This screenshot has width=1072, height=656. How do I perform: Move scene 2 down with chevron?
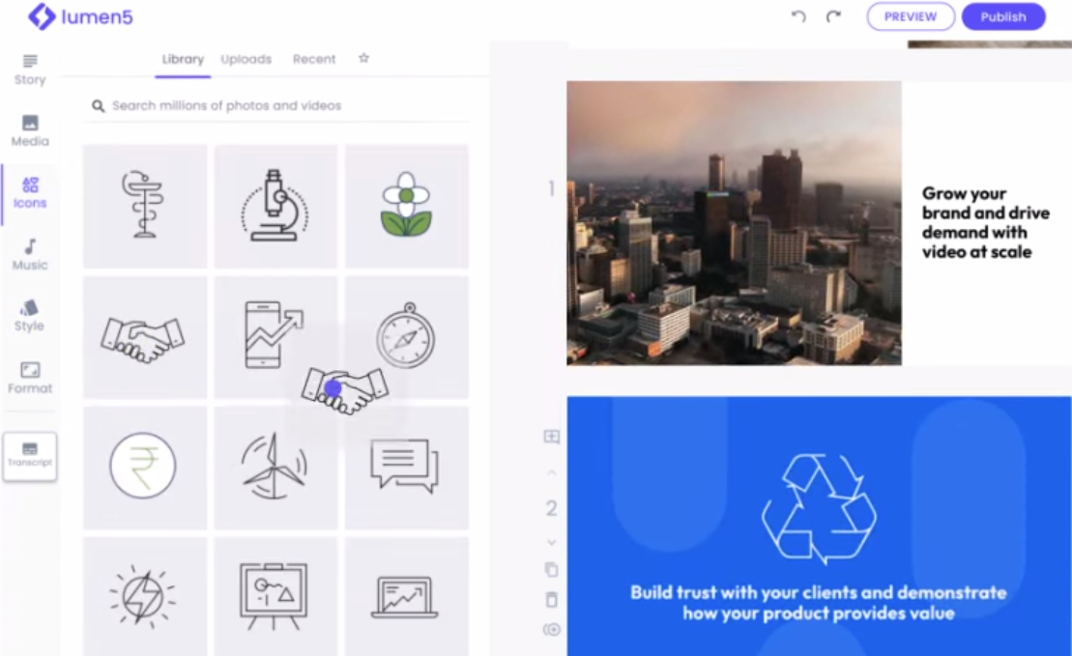551,542
